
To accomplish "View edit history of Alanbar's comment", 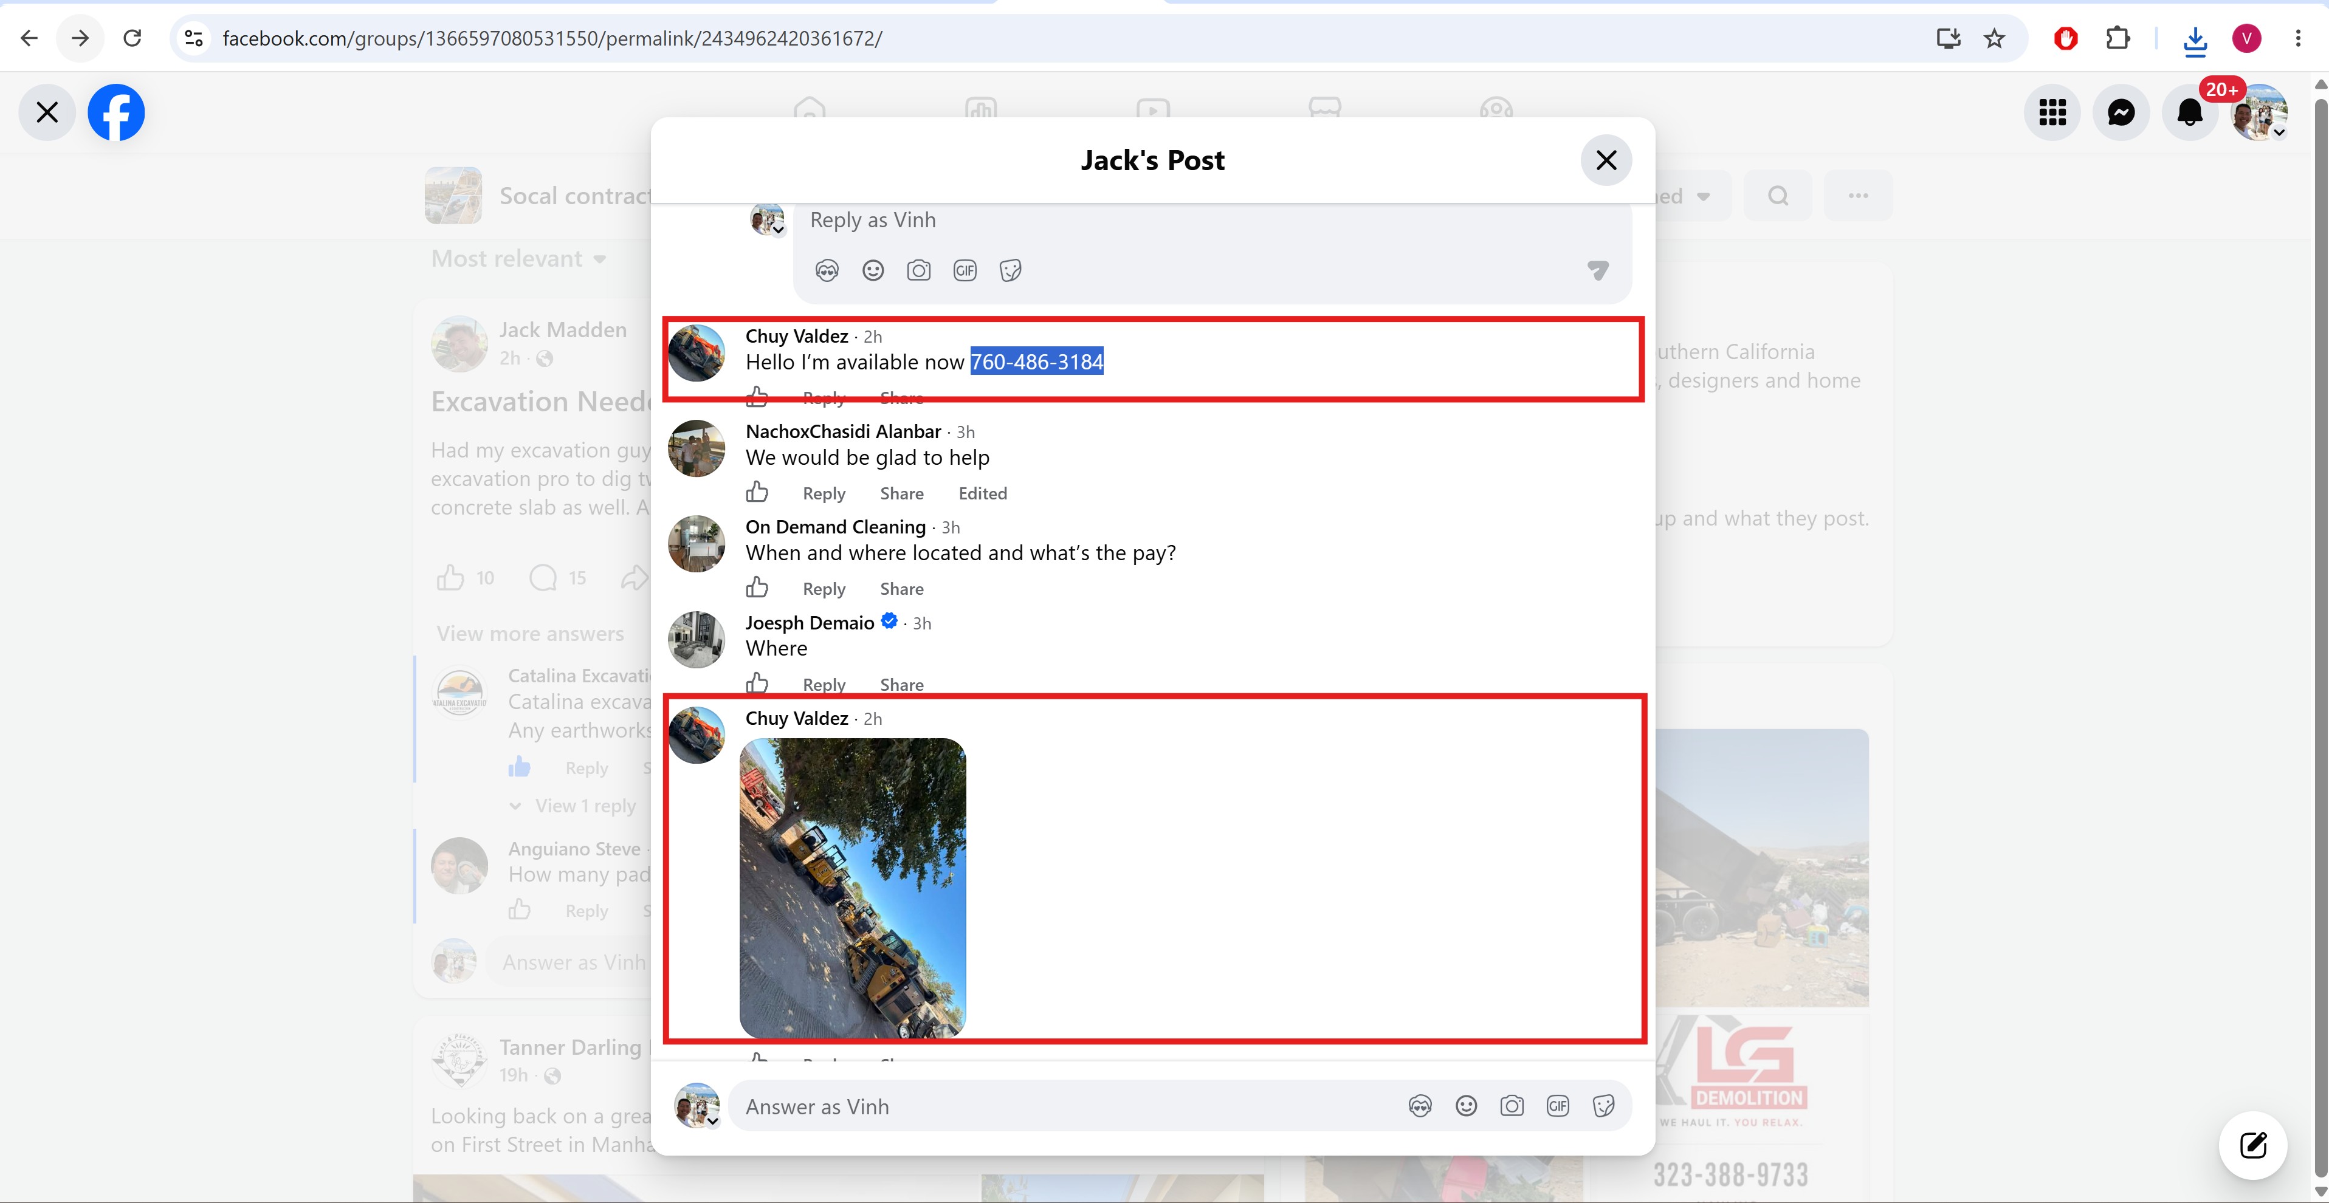I will point(983,493).
